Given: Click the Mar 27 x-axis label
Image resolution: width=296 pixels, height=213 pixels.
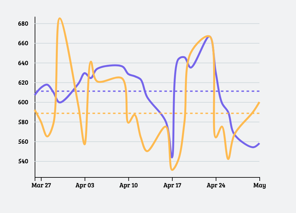Looking at the screenshot, I should pyautogui.click(x=41, y=185).
